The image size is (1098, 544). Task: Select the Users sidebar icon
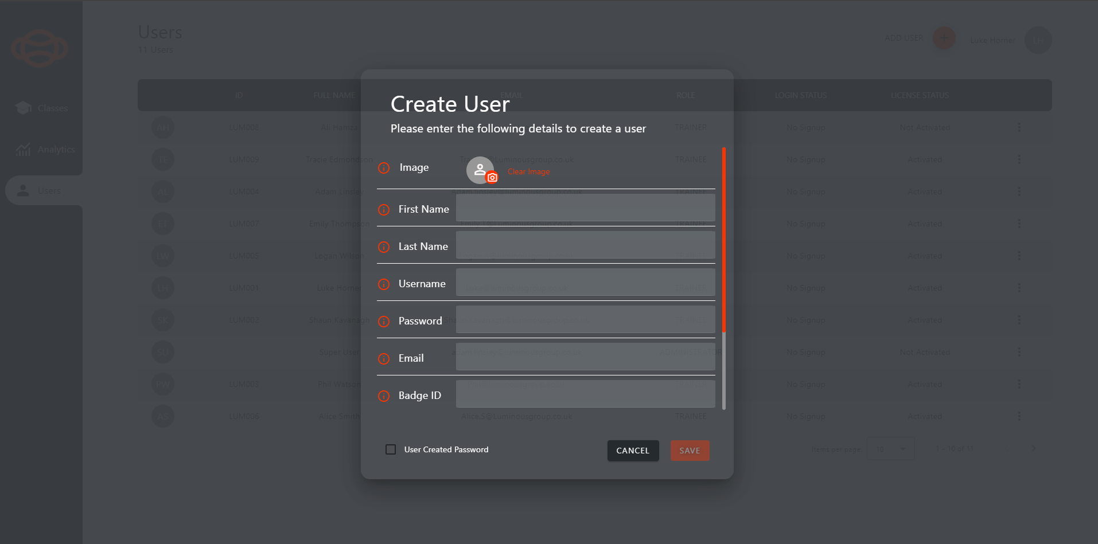pos(23,190)
